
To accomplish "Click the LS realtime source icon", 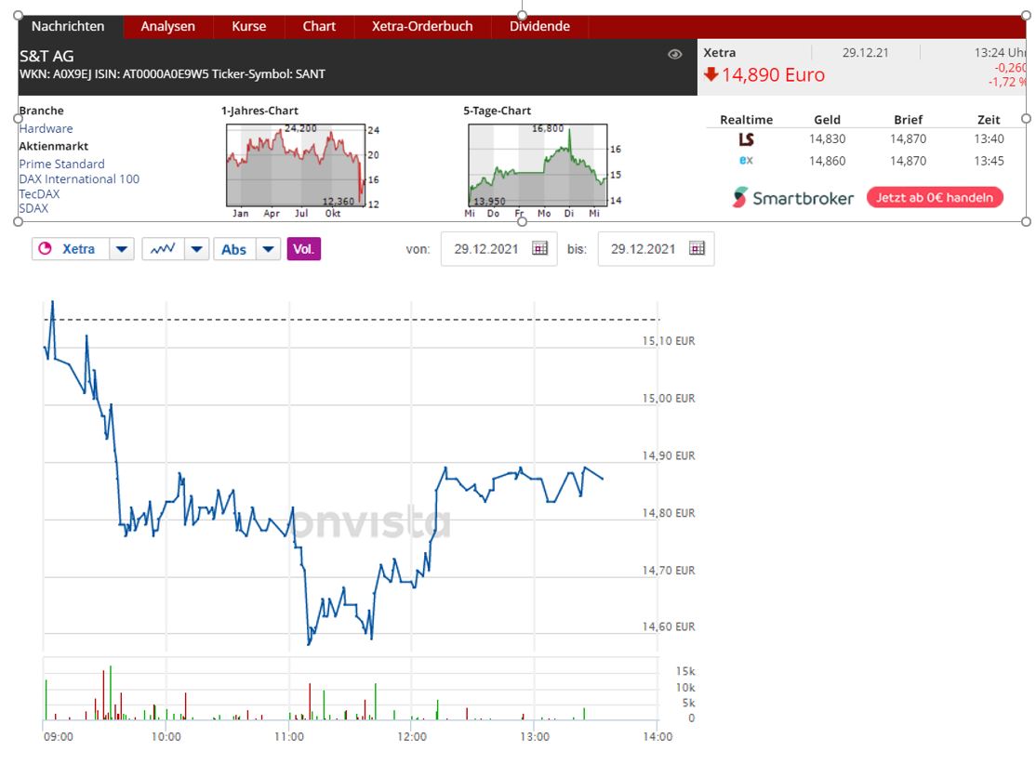I will click(745, 138).
